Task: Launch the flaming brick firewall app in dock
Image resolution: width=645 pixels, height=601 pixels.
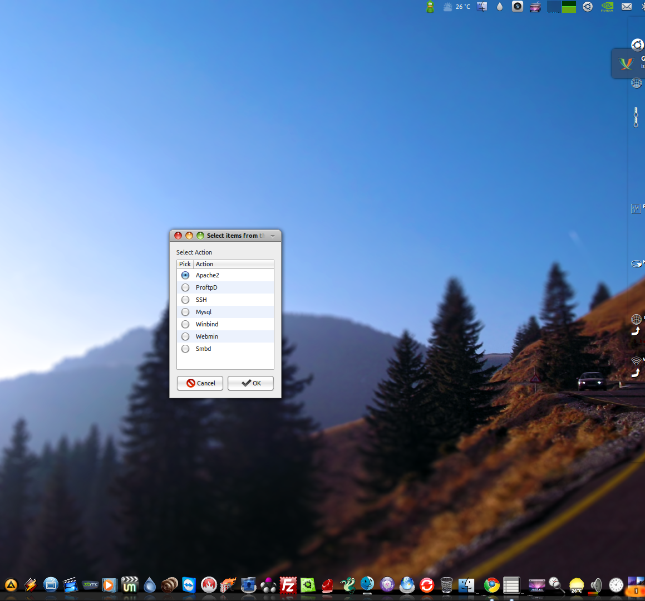Action: 228,585
